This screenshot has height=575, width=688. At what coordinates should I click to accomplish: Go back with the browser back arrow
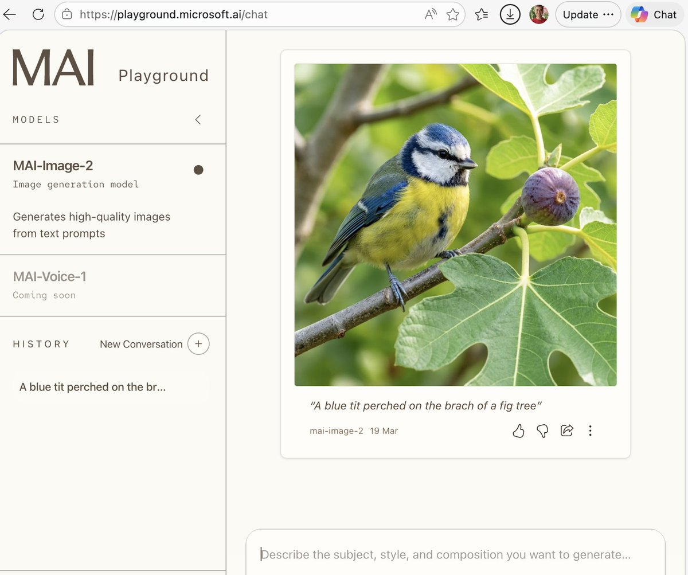pyautogui.click(x=10, y=15)
